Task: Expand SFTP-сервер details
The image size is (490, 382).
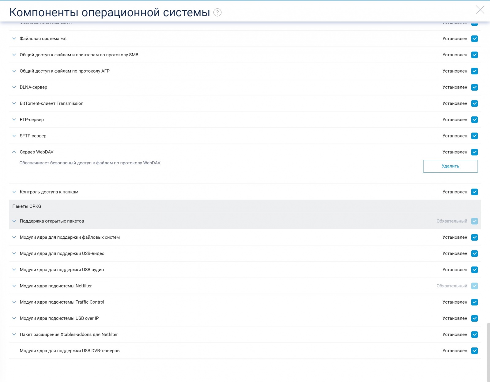Action: click(14, 136)
